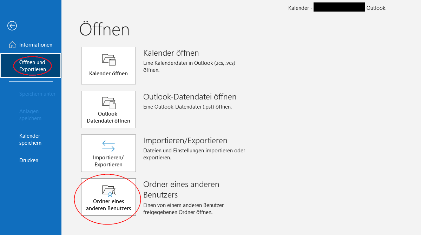This screenshot has width=421, height=235.
Task: Click the redacted area in the title bar
Action: point(339,7)
